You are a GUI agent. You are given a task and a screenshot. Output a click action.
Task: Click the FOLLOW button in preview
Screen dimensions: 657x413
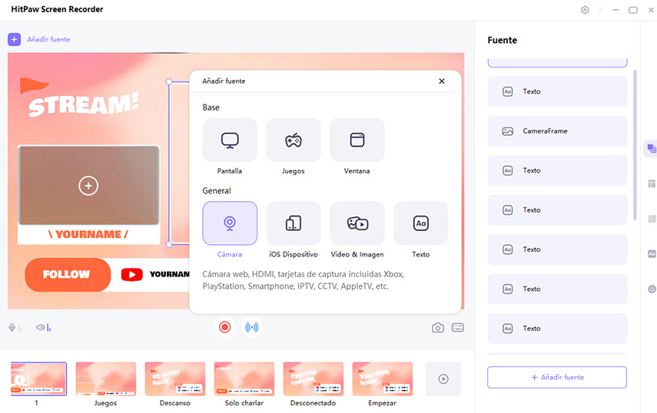pos(68,275)
